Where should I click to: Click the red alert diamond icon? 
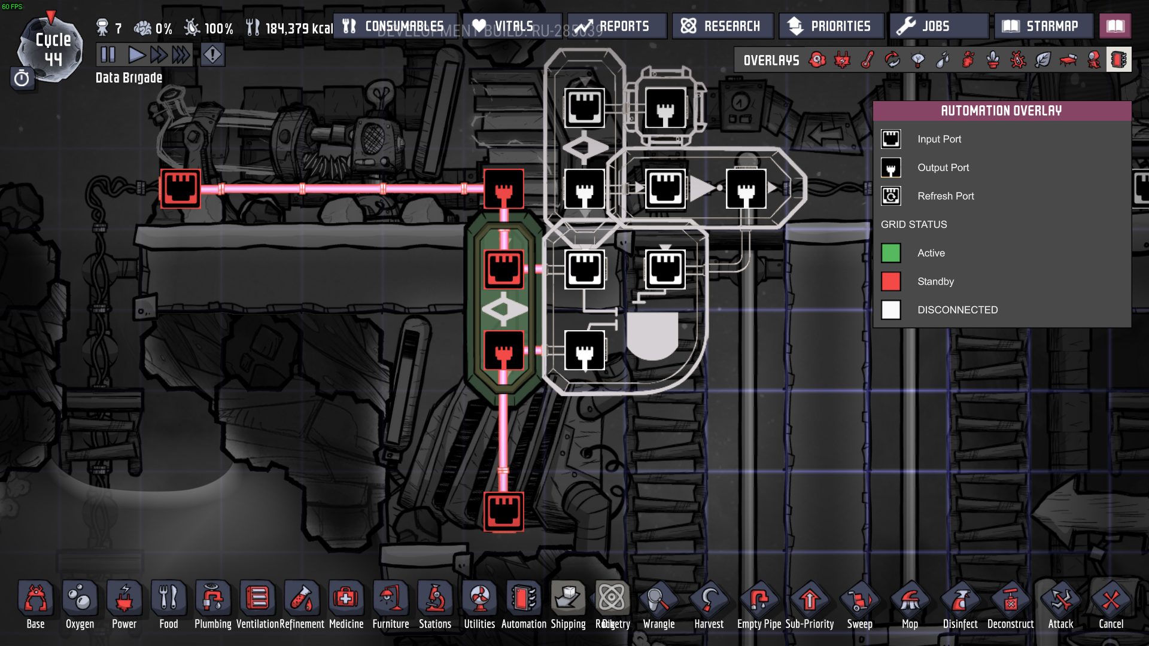click(212, 55)
